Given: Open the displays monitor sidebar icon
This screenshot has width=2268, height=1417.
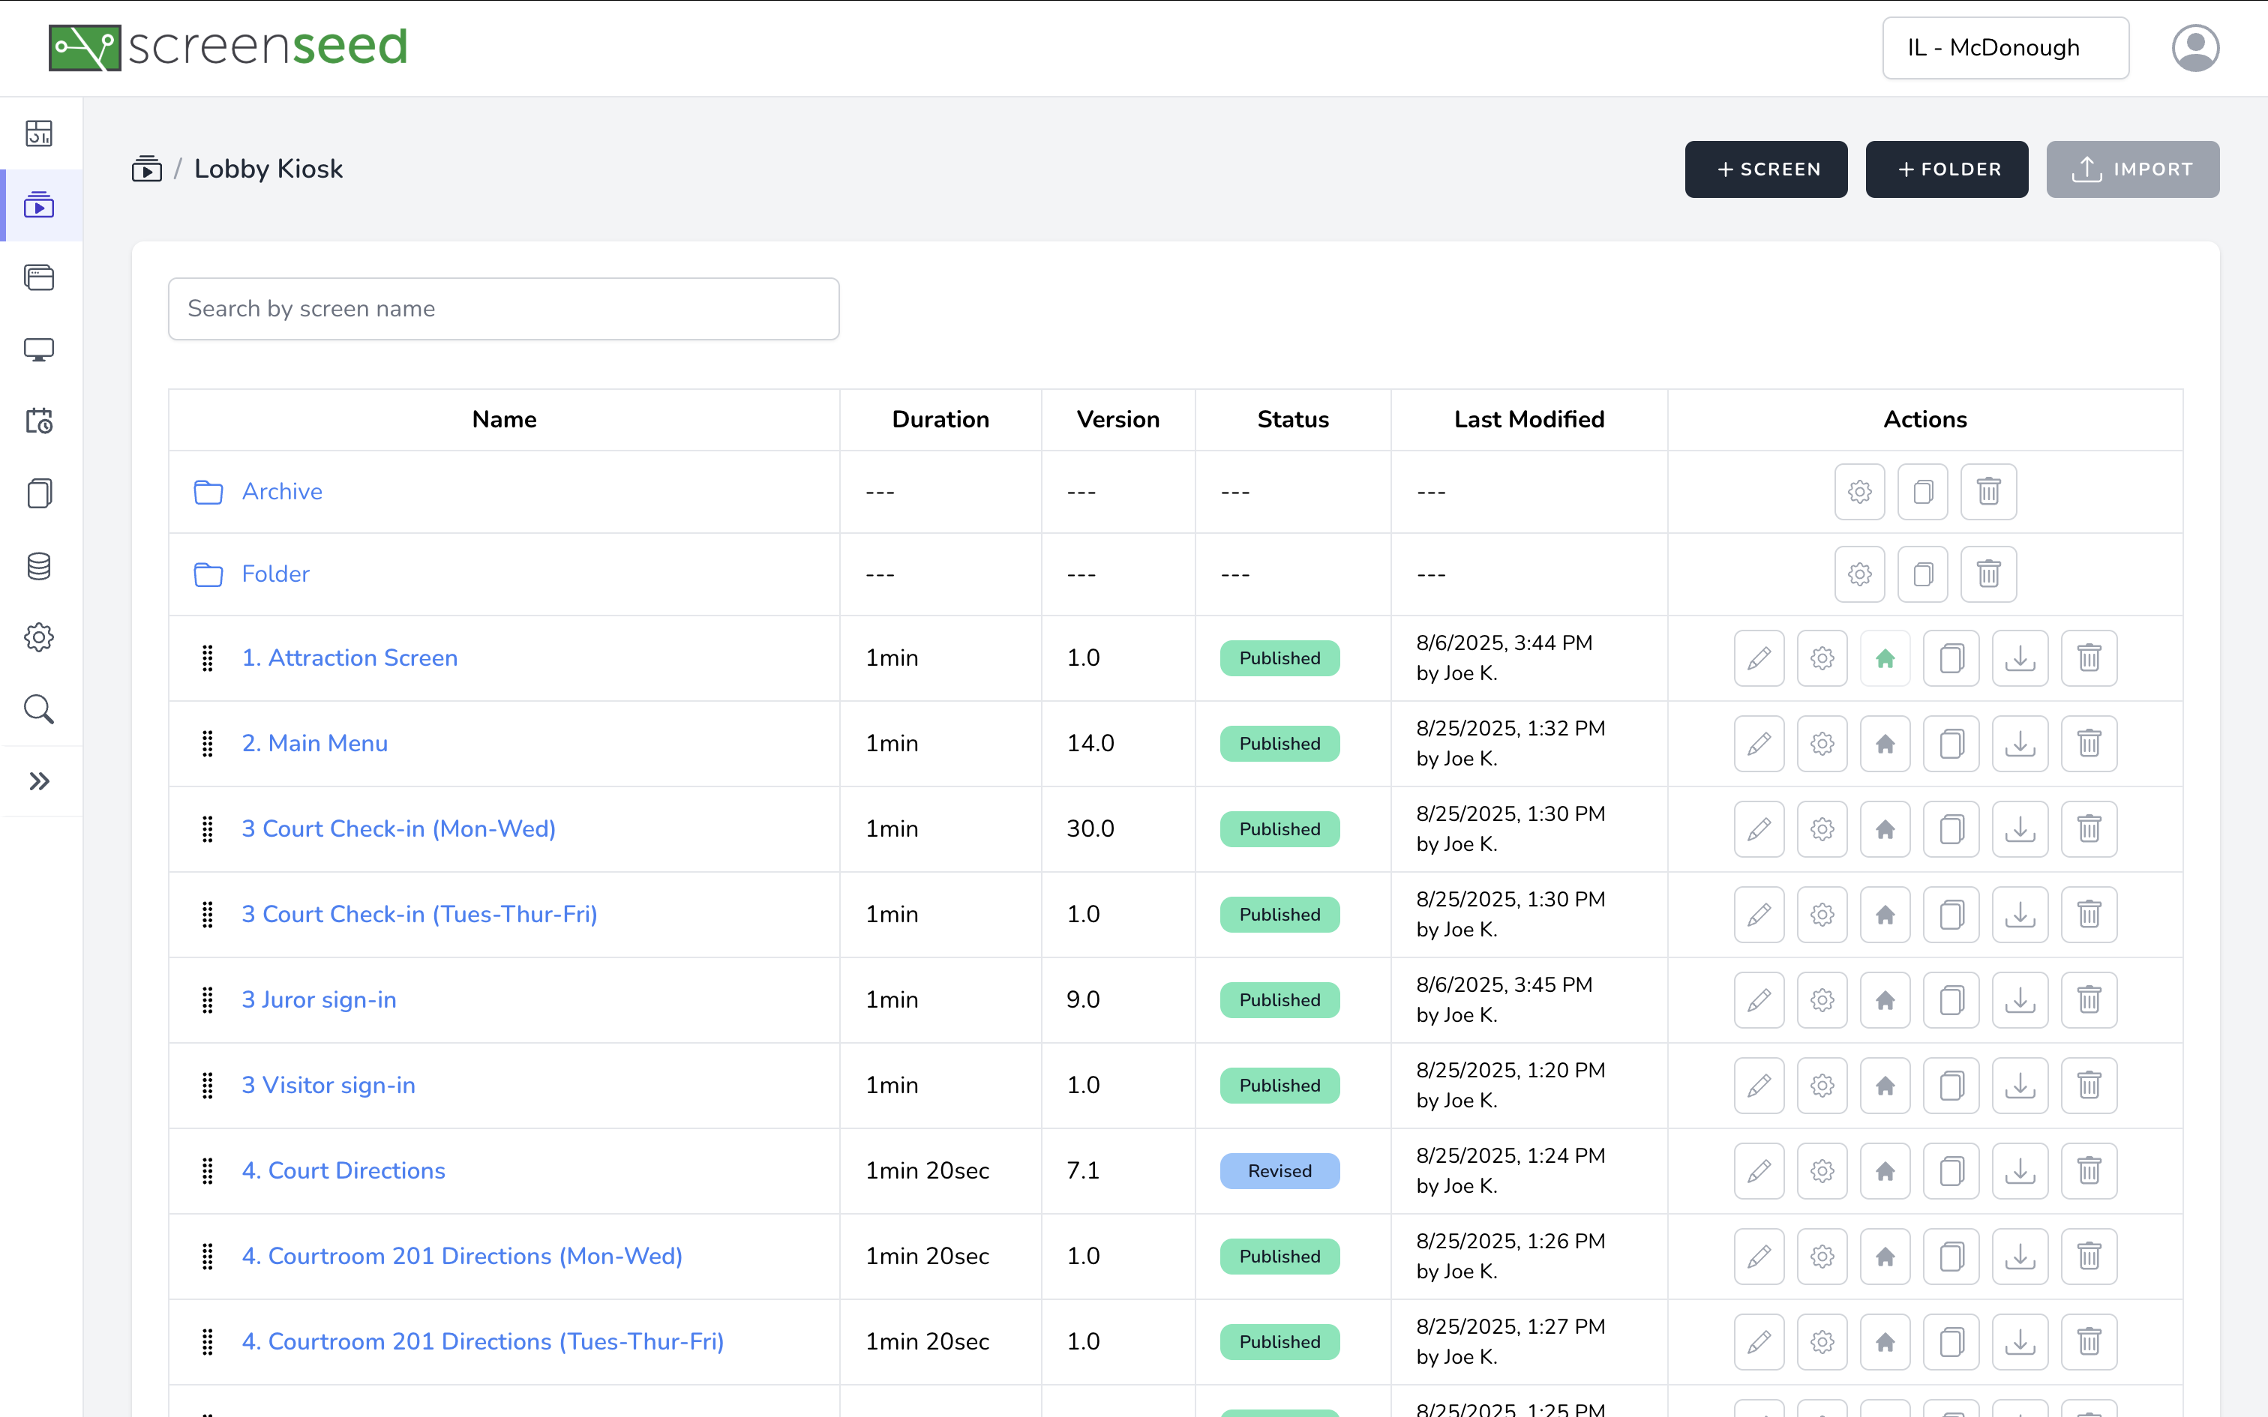Looking at the screenshot, I should tap(38, 349).
